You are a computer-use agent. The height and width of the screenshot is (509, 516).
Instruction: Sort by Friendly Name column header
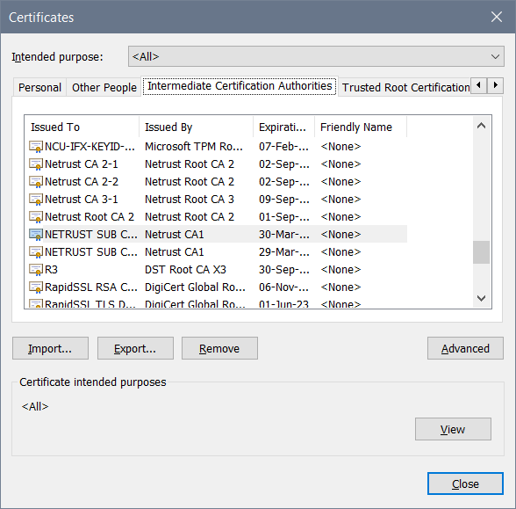click(361, 127)
